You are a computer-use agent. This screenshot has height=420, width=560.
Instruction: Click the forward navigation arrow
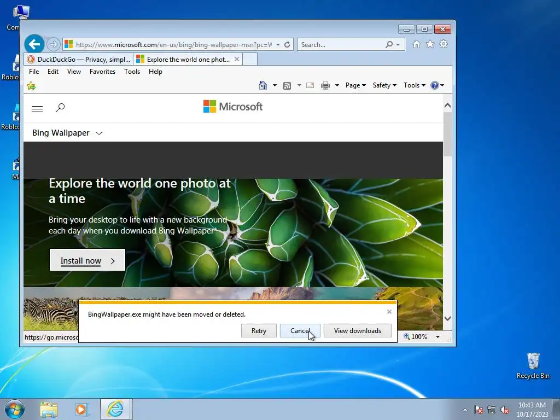(53, 44)
